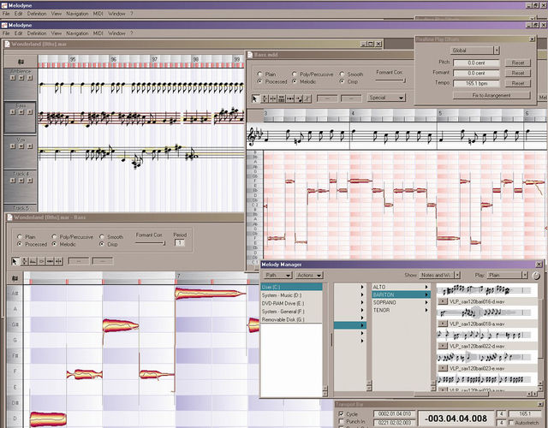548x428 pixels.
Task: Adjust Formant Corr slider in Bass.mdd window
Action: pos(390,80)
